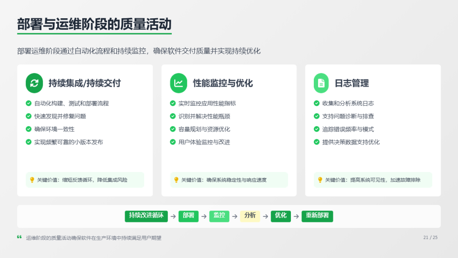458x258 pixels.
Task: Click the 重新部署 step tag
Action: point(317,216)
